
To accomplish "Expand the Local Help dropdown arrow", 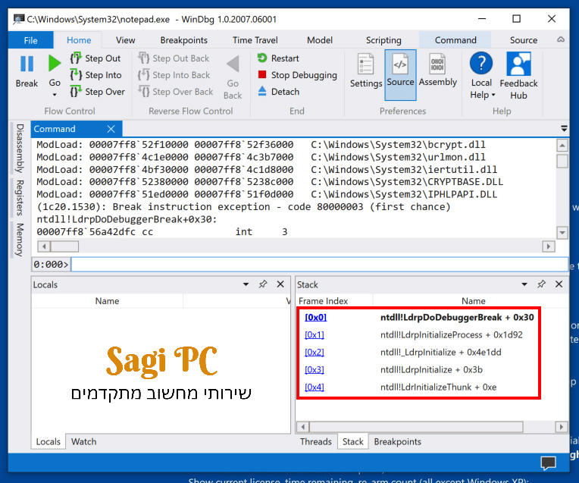I will coord(493,96).
